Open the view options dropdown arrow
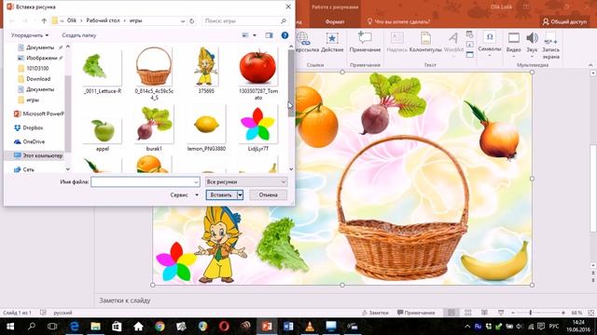Image resolution: width=597 pixels, height=335 pixels. click(255, 35)
